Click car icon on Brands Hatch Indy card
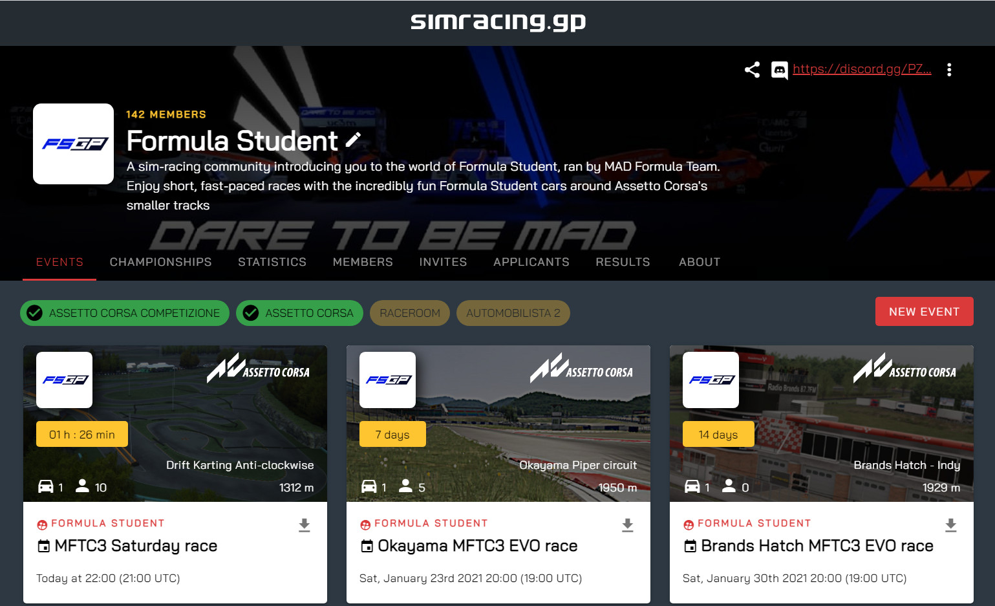 coord(692,486)
